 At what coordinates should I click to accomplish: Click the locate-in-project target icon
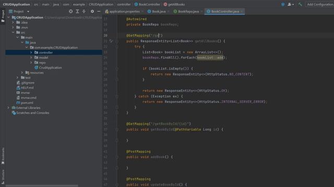(x=71, y=11)
